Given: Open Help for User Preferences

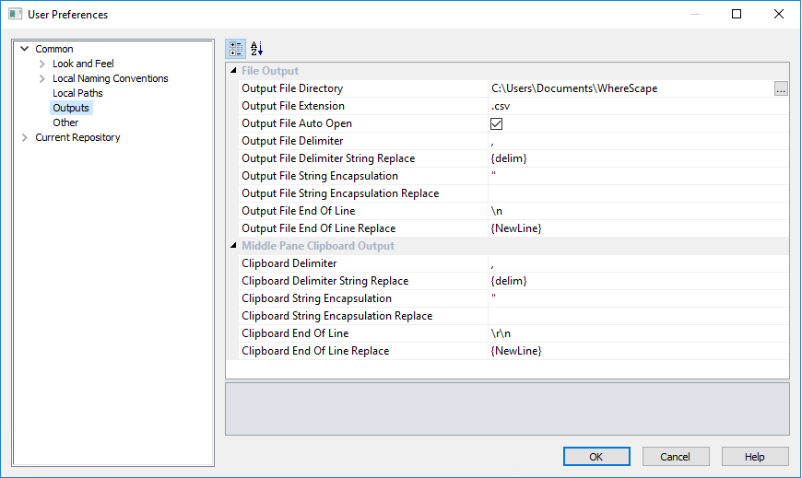Looking at the screenshot, I should coord(754,457).
